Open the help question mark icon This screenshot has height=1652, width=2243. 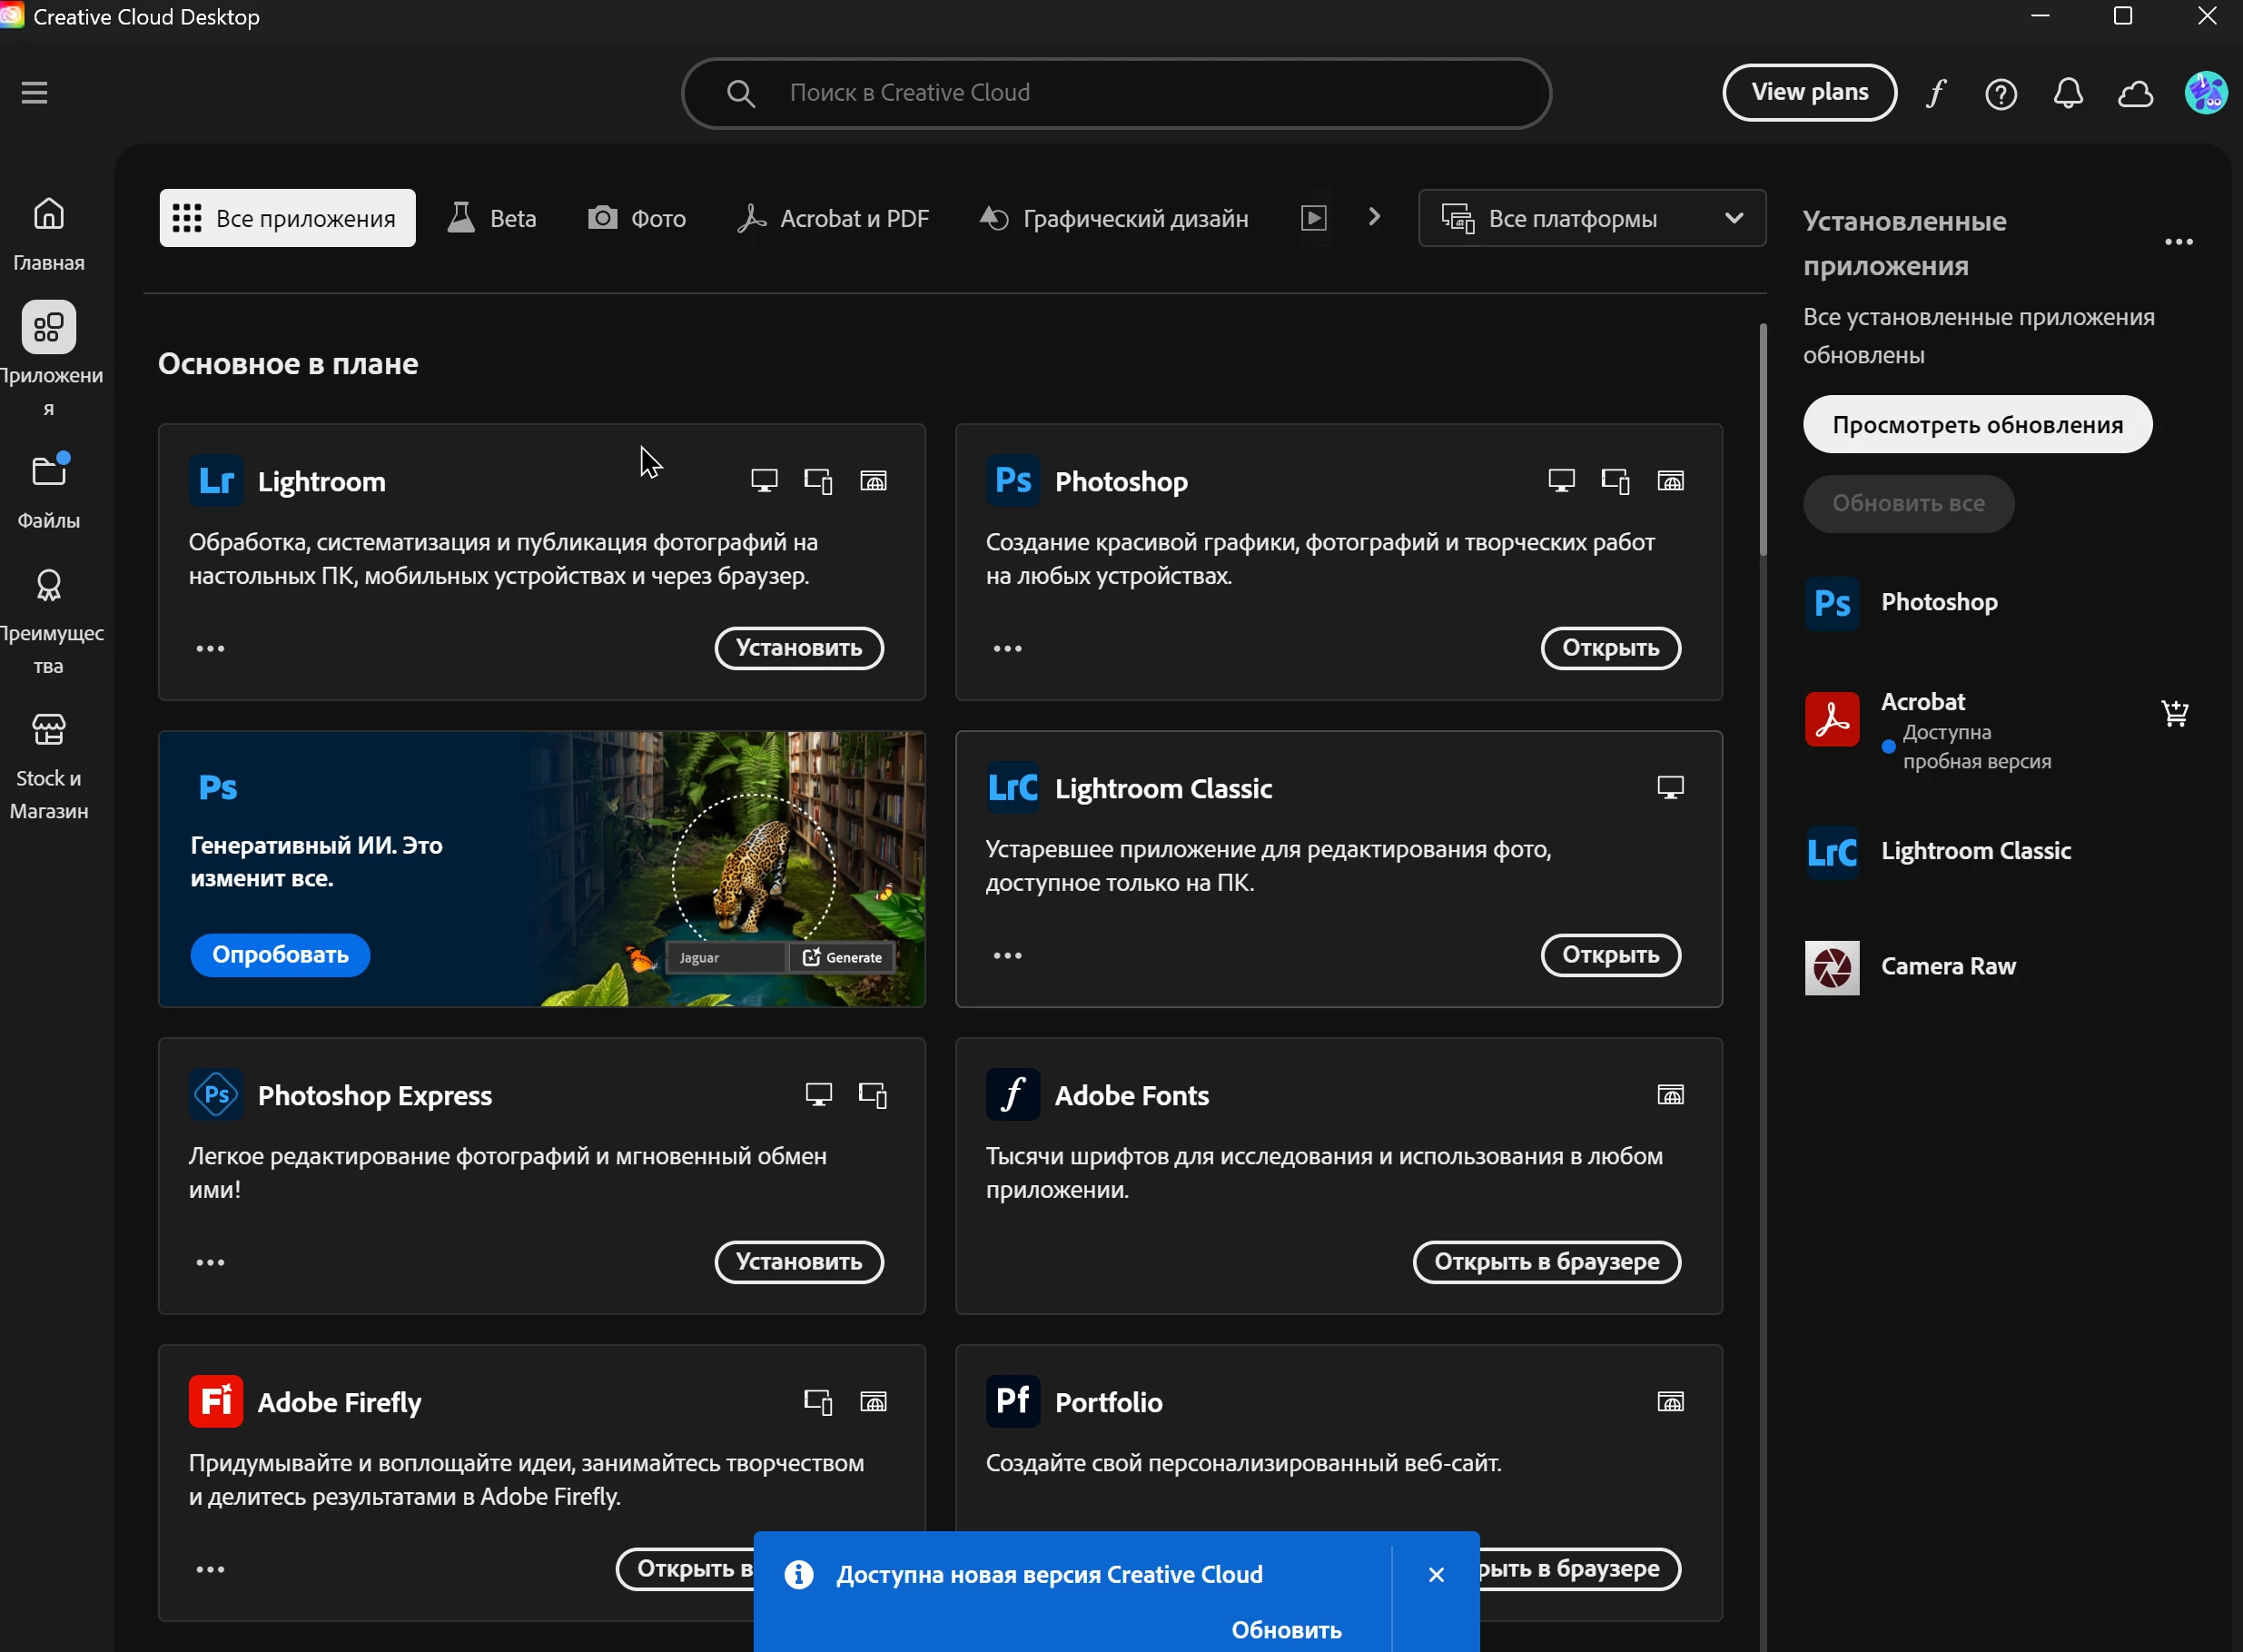coord(2001,94)
